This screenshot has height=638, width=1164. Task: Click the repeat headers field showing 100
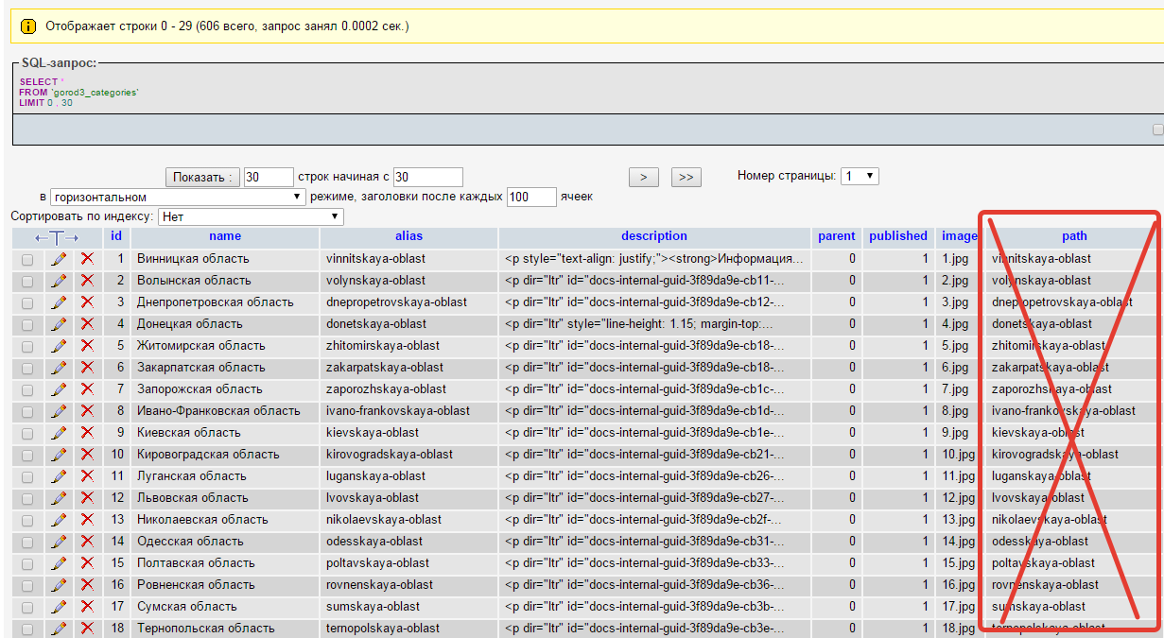coord(531,198)
